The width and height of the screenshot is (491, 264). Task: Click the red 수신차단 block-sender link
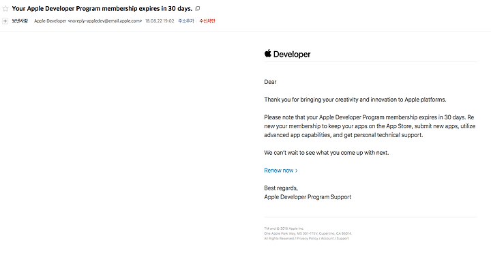click(207, 21)
